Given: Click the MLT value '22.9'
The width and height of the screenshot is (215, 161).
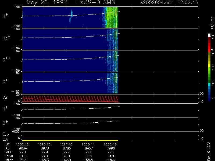Looking at the screenshot, I should (111, 152).
